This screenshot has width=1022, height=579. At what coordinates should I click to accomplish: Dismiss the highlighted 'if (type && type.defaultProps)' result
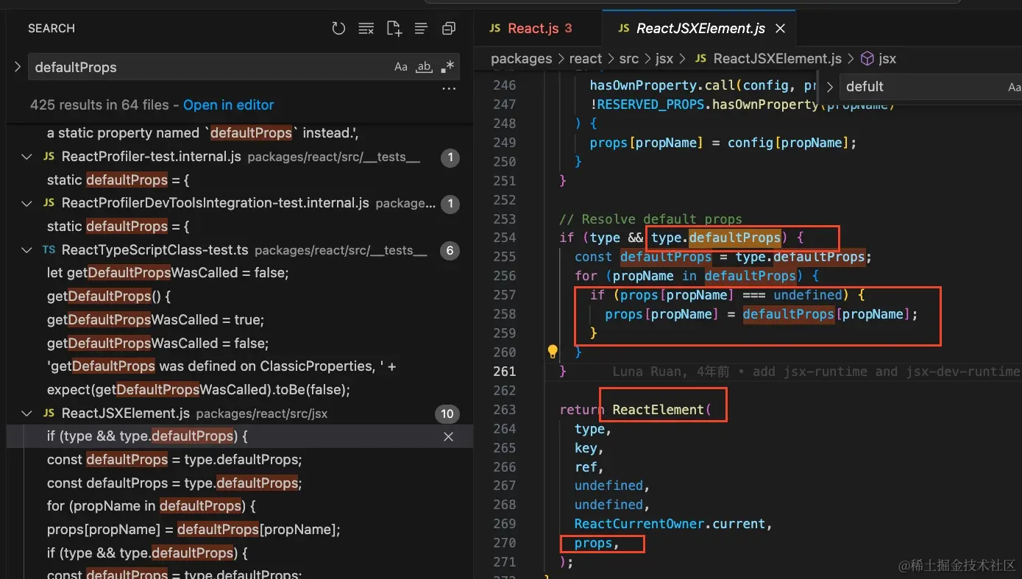(448, 437)
